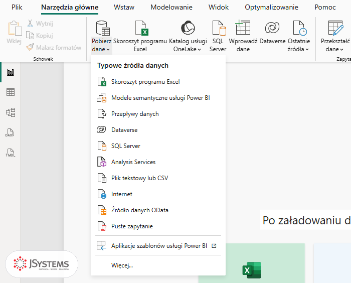
Task: Open TMDL view in sidebar
Action: (11, 153)
